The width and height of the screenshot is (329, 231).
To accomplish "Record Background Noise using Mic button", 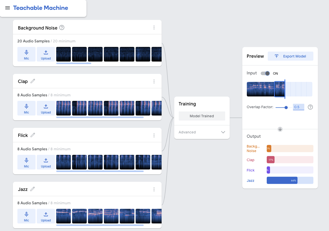I will click(26, 54).
